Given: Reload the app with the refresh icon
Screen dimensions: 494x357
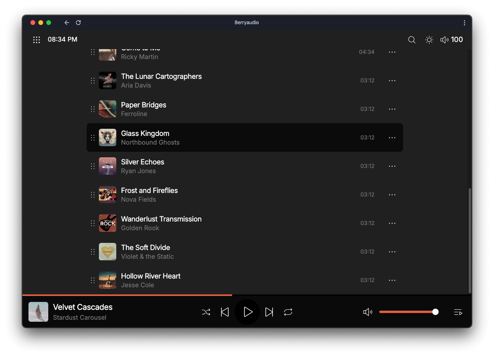Looking at the screenshot, I should click(x=78, y=23).
